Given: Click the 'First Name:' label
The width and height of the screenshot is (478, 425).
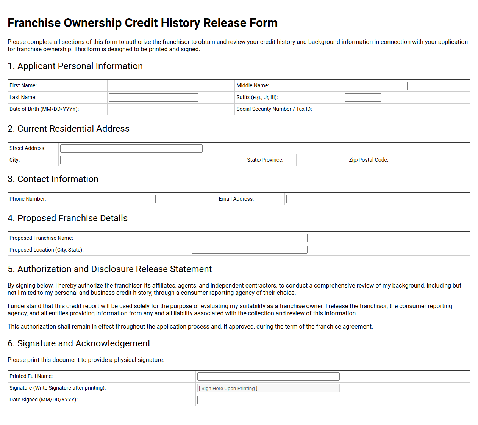Looking at the screenshot, I should (x=23, y=86).
